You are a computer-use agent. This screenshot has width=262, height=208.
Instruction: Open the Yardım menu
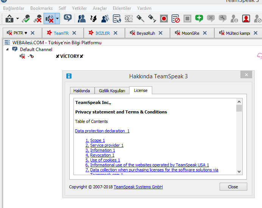(x=144, y=8)
